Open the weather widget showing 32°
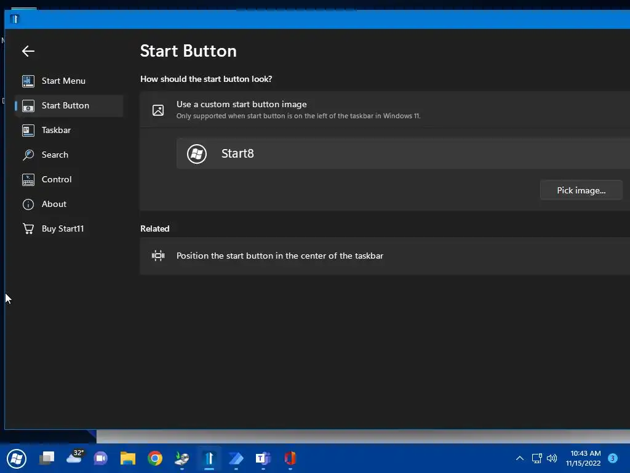The width and height of the screenshot is (630, 473). 74,458
